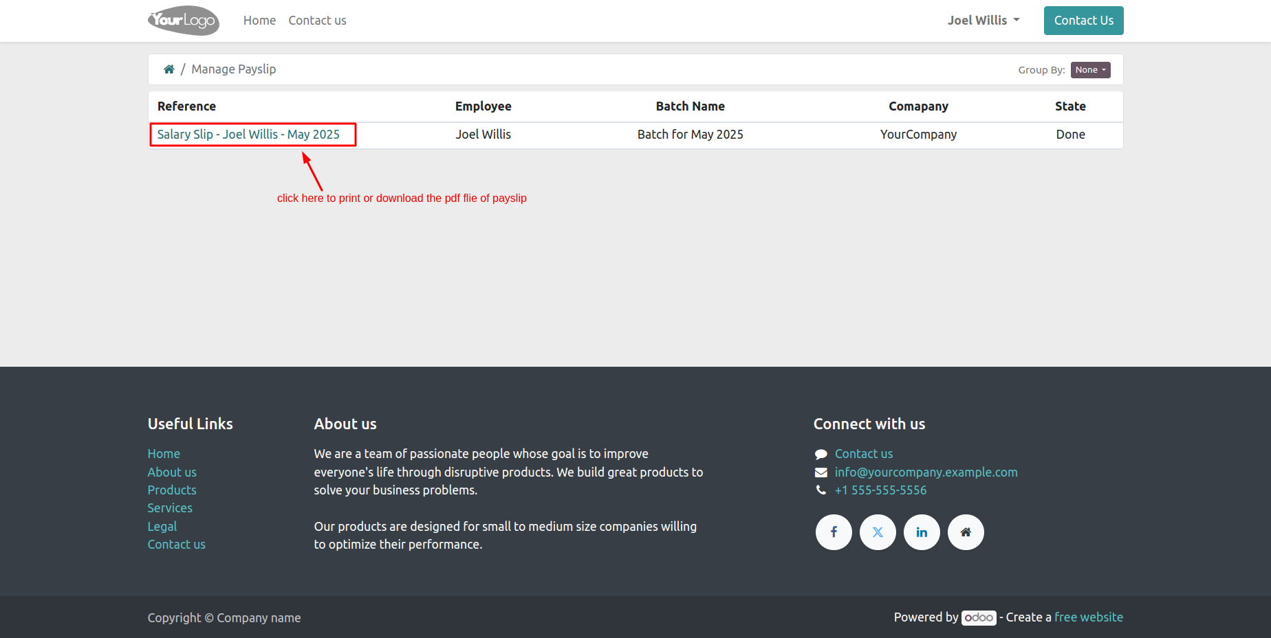Screen dimensions: 1271x638
Task: Click the info@yourcompany.example.com email link
Action: (x=926, y=472)
